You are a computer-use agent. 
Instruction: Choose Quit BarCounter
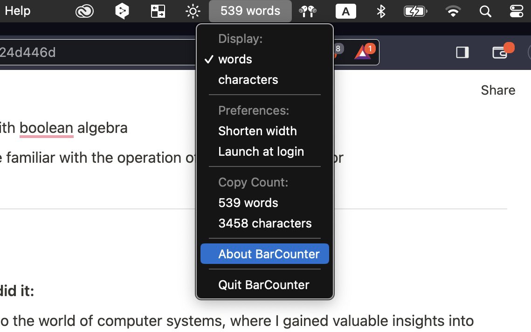coord(265,285)
